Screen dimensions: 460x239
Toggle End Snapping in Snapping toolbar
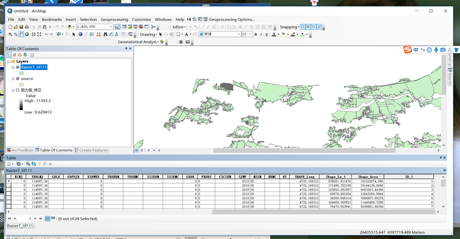308,26
